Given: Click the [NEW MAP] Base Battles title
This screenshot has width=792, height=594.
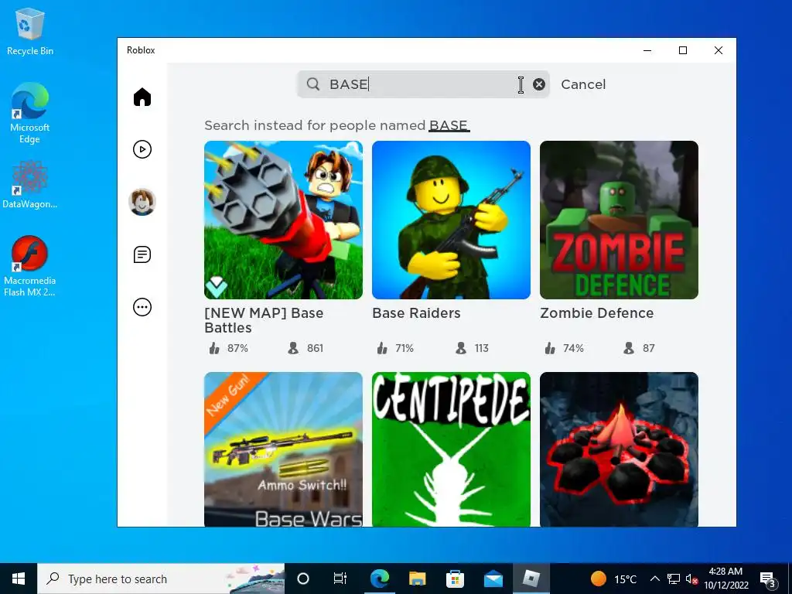Looking at the screenshot, I should (264, 320).
